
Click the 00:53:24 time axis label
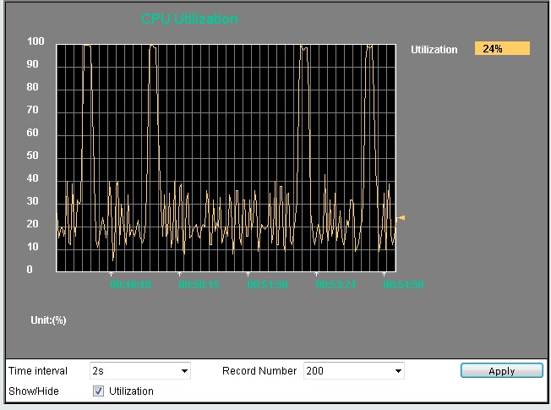(x=336, y=285)
